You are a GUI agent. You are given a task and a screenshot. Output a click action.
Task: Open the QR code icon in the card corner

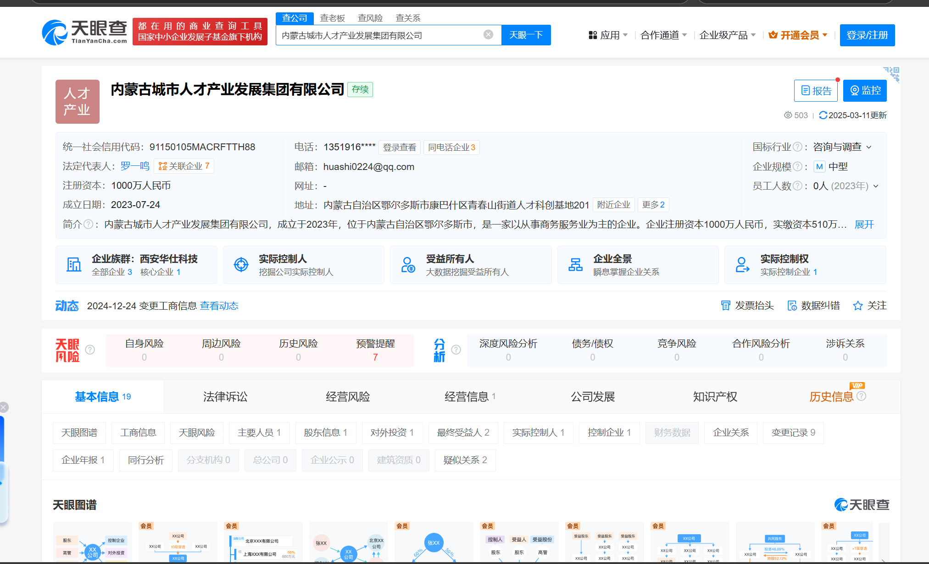pos(892,74)
